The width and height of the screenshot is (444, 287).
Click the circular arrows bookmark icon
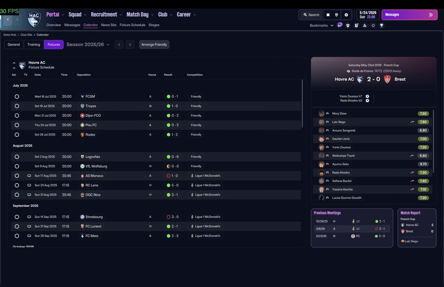point(373,25)
